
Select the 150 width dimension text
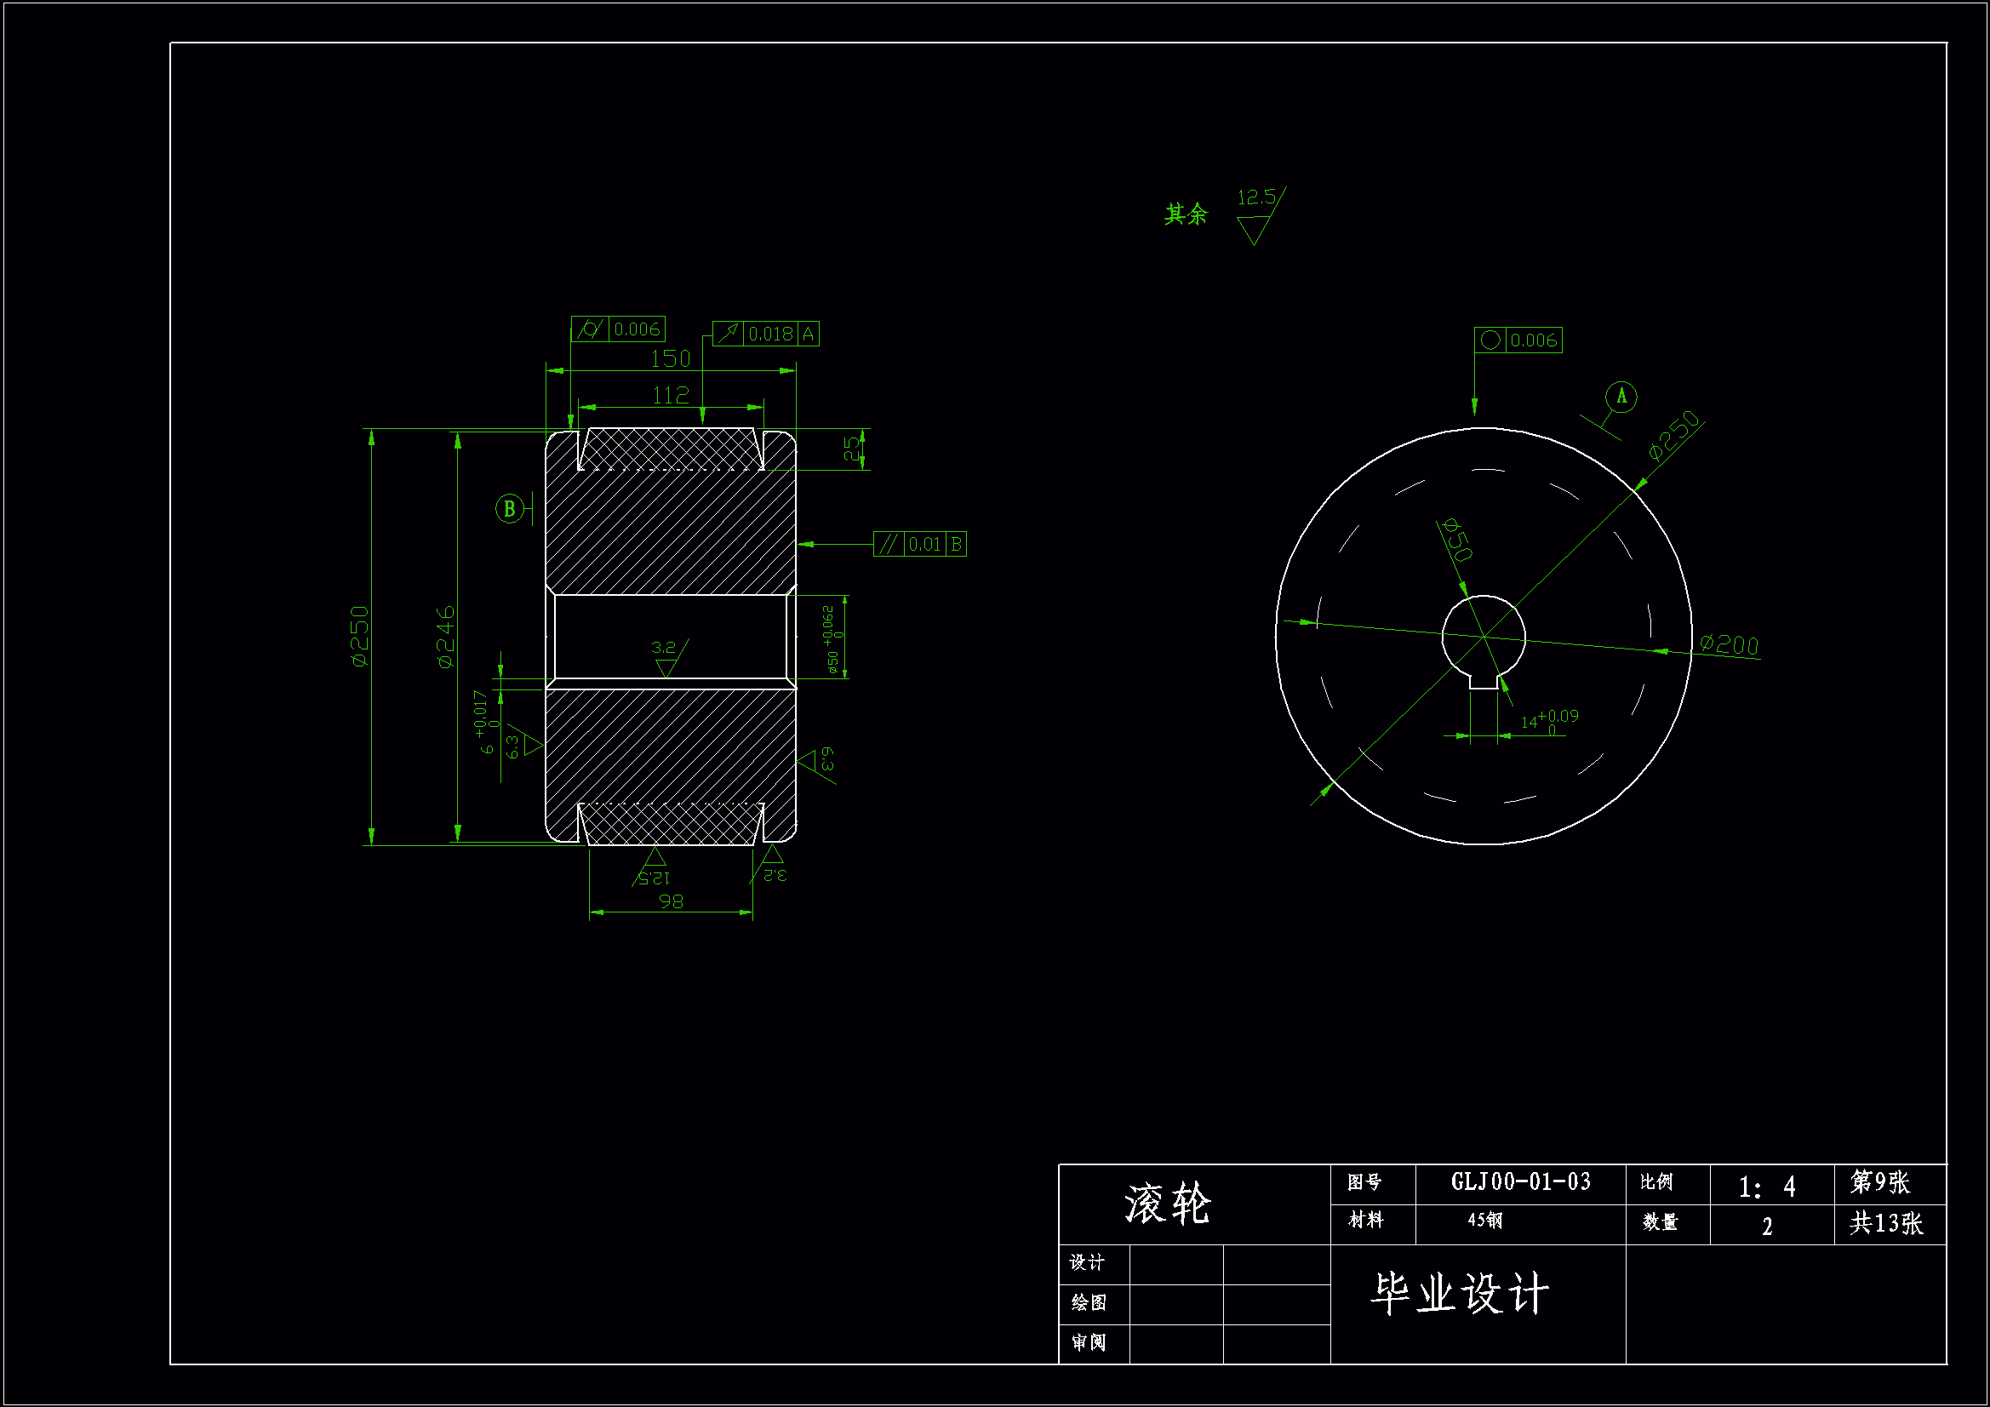[x=670, y=358]
